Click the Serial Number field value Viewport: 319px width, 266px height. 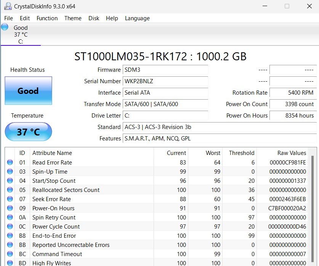click(x=166, y=81)
